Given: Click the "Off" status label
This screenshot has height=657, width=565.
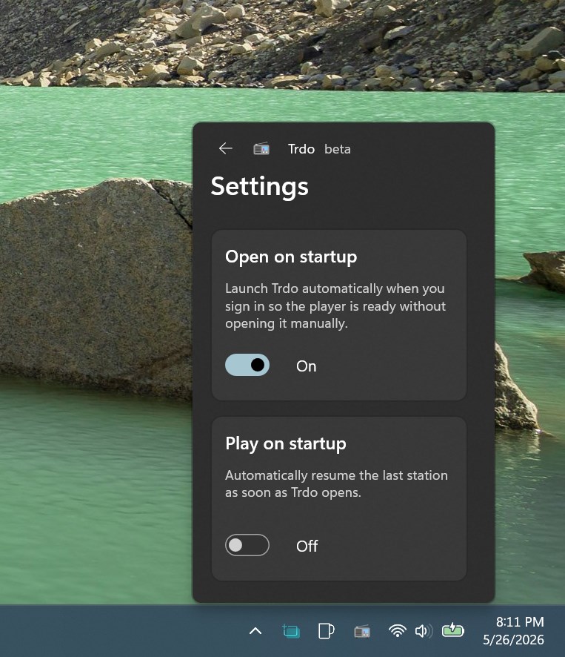Looking at the screenshot, I should point(307,547).
